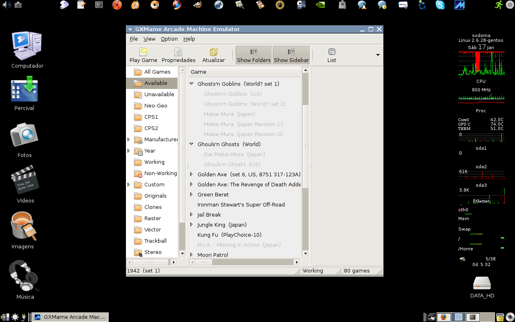Toggle the Show Folders button
515x322 pixels.
click(254, 55)
